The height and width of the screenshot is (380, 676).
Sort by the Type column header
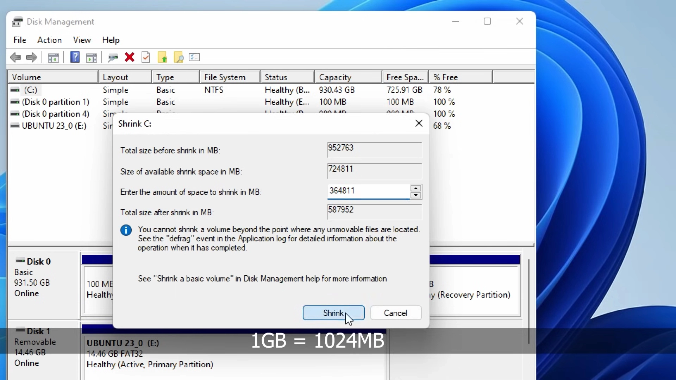(176, 77)
